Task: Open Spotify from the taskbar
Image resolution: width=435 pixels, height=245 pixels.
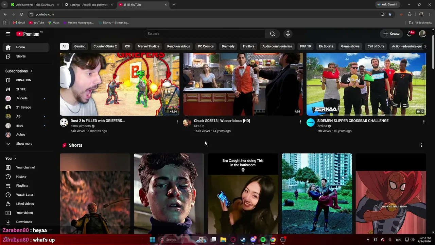Action: click(263, 240)
